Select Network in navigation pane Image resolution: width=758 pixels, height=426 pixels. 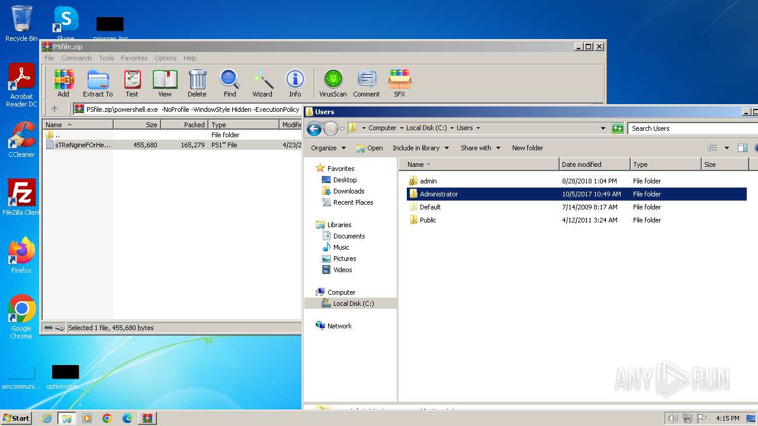(339, 326)
